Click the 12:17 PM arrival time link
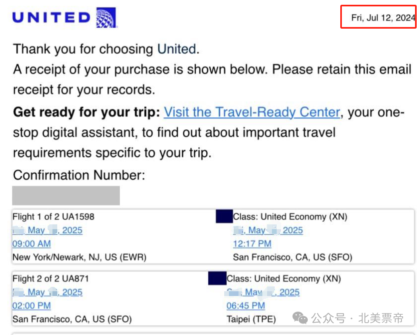The height and width of the screenshot is (335, 417). coord(252,244)
